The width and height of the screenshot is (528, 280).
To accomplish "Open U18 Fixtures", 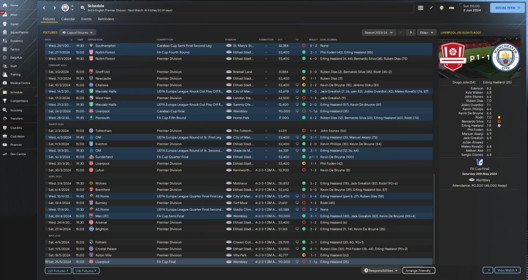I will pos(86,271).
